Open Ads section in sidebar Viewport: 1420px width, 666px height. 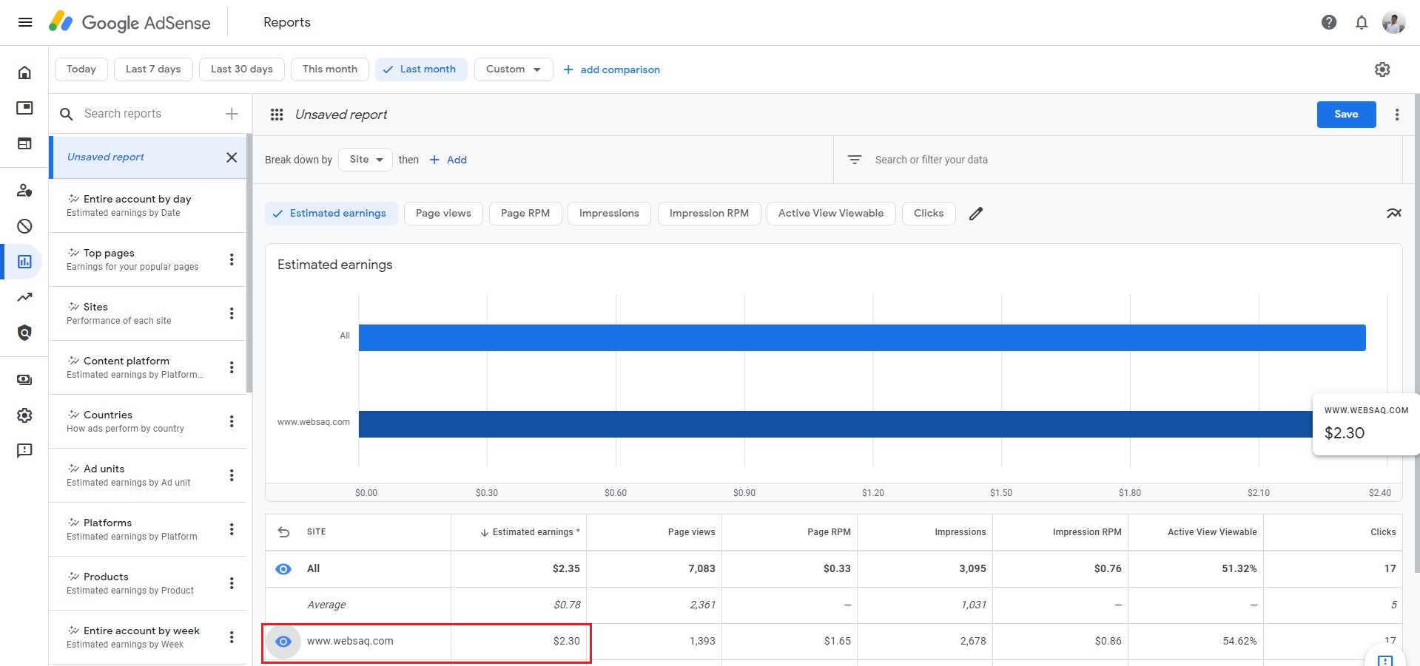pyautogui.click(x=24, y=108)
